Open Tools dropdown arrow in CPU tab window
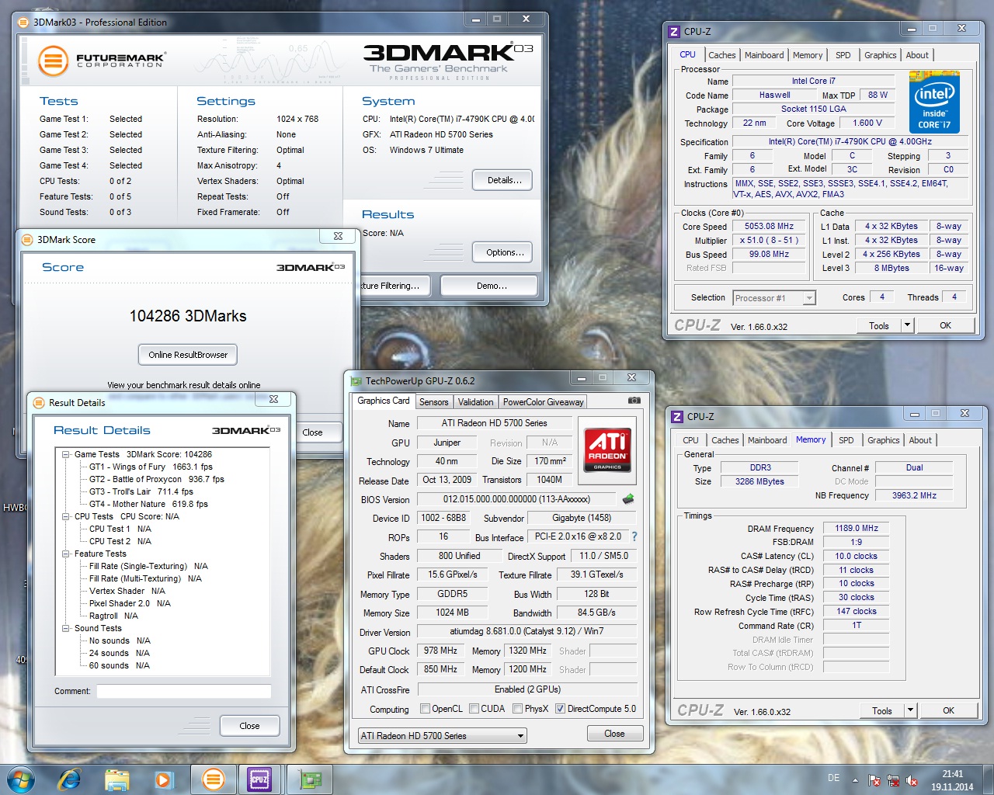The width and height of the screenshot is (994, 795). coord(907,325)
